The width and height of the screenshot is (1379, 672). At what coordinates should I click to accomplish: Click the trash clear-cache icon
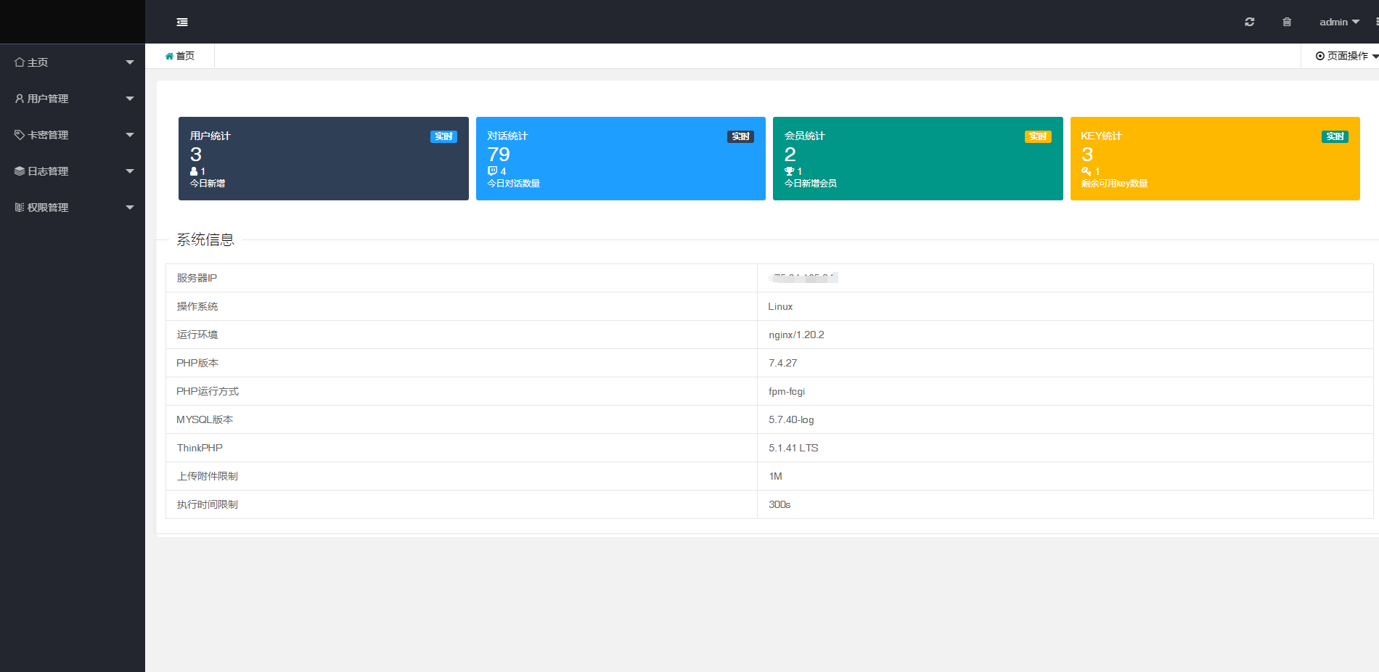(1287, 22)
